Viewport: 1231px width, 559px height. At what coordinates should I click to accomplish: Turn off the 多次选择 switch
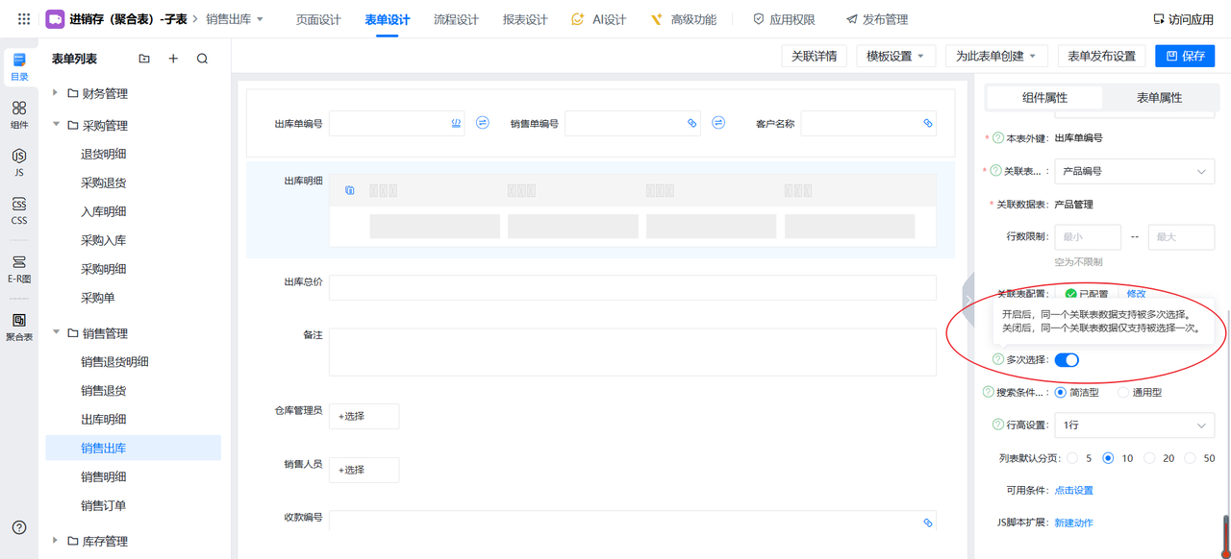[x=1067, y=359]
